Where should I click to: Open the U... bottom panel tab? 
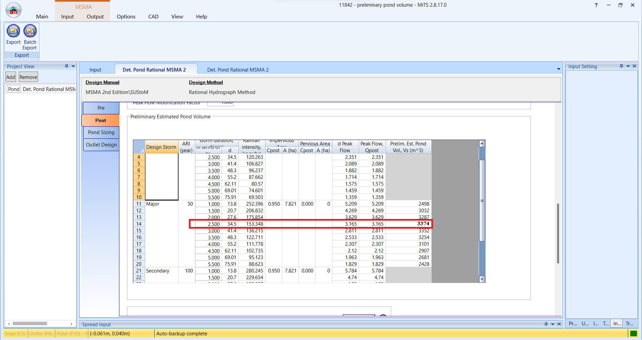tap(585, 323)
